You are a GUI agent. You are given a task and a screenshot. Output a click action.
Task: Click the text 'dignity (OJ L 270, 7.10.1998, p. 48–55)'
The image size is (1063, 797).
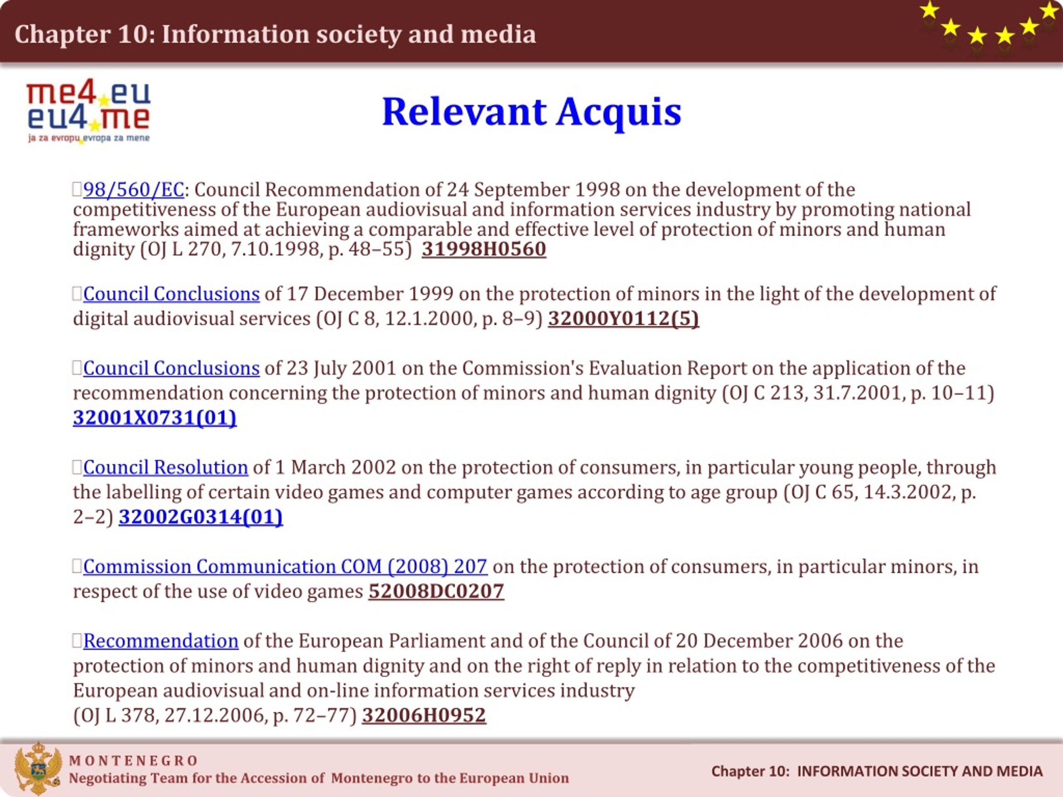tap(242, 249)
